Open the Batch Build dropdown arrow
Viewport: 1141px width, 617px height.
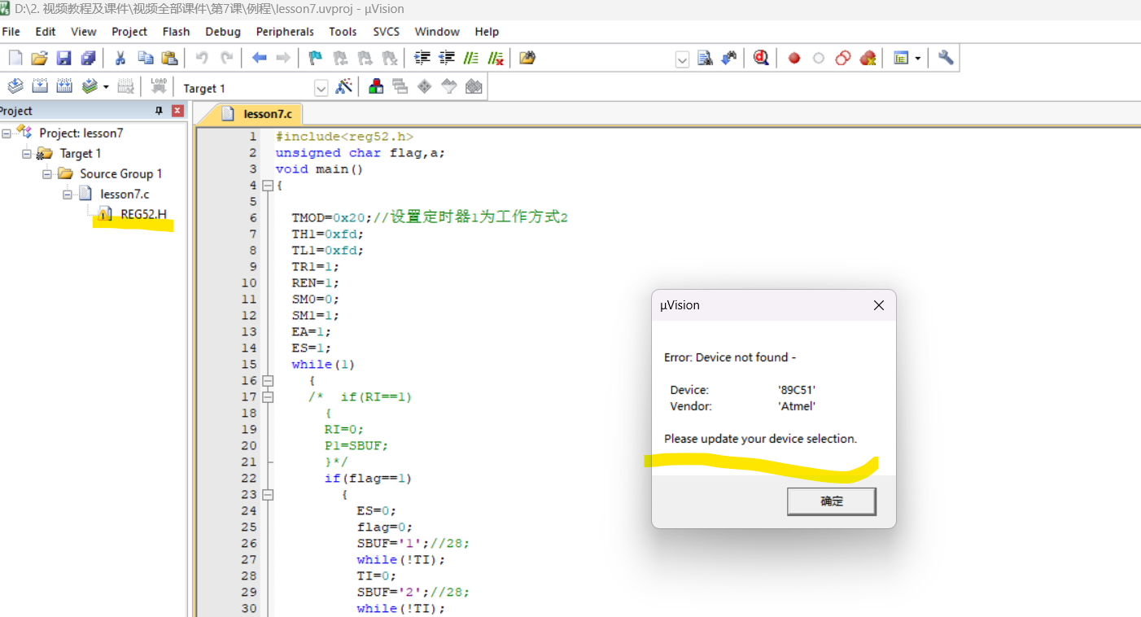[x=106, y=86]
